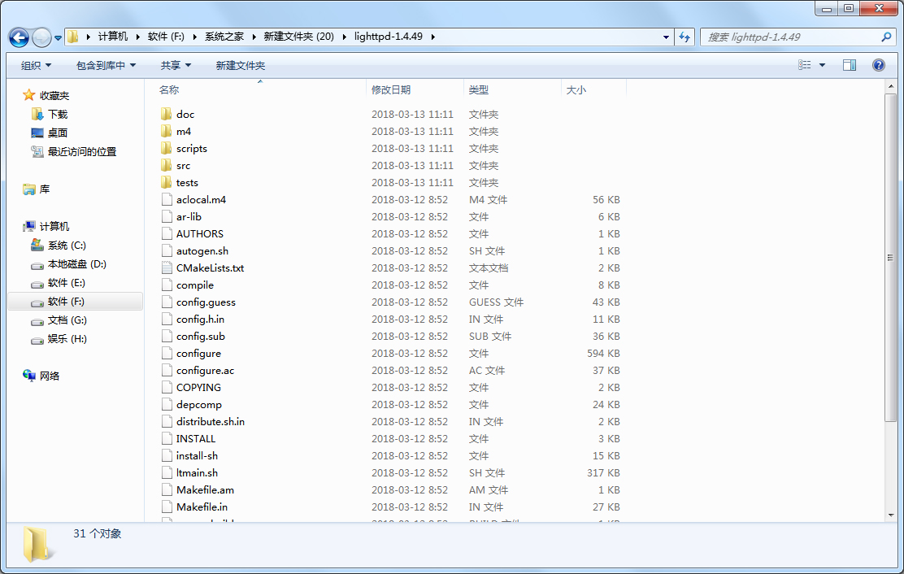Click the Back navigation arrow button

[19, 37]
